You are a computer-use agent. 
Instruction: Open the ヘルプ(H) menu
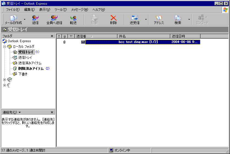click(98, 10)
